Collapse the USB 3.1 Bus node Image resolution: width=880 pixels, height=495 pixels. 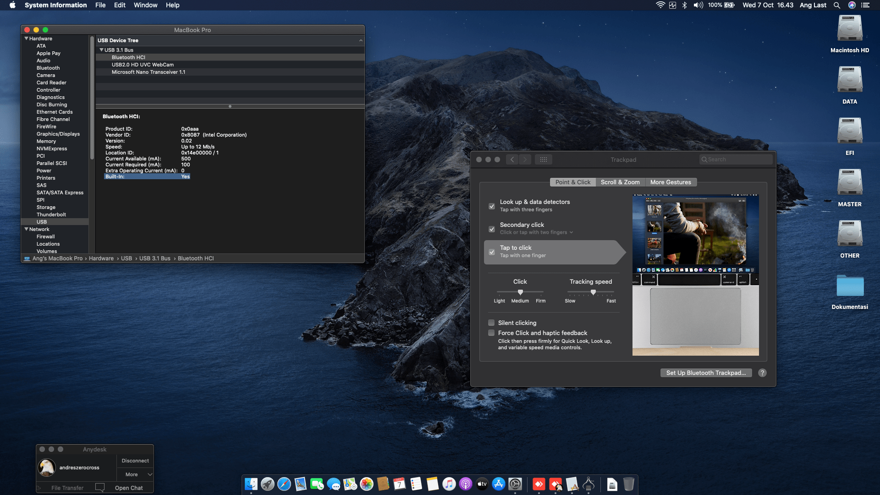coord(101,50)
